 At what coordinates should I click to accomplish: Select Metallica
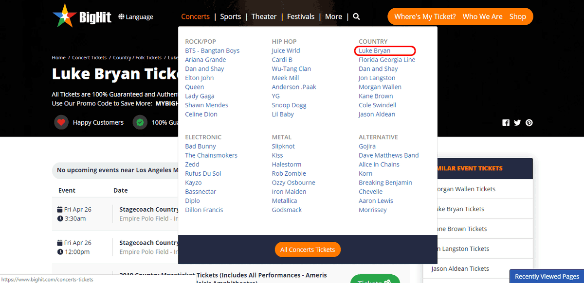pyautogui.click(x=284, y=200)
